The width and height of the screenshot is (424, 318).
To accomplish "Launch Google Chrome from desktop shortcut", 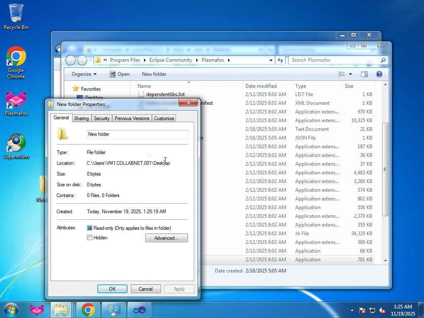I will [16, 63].
